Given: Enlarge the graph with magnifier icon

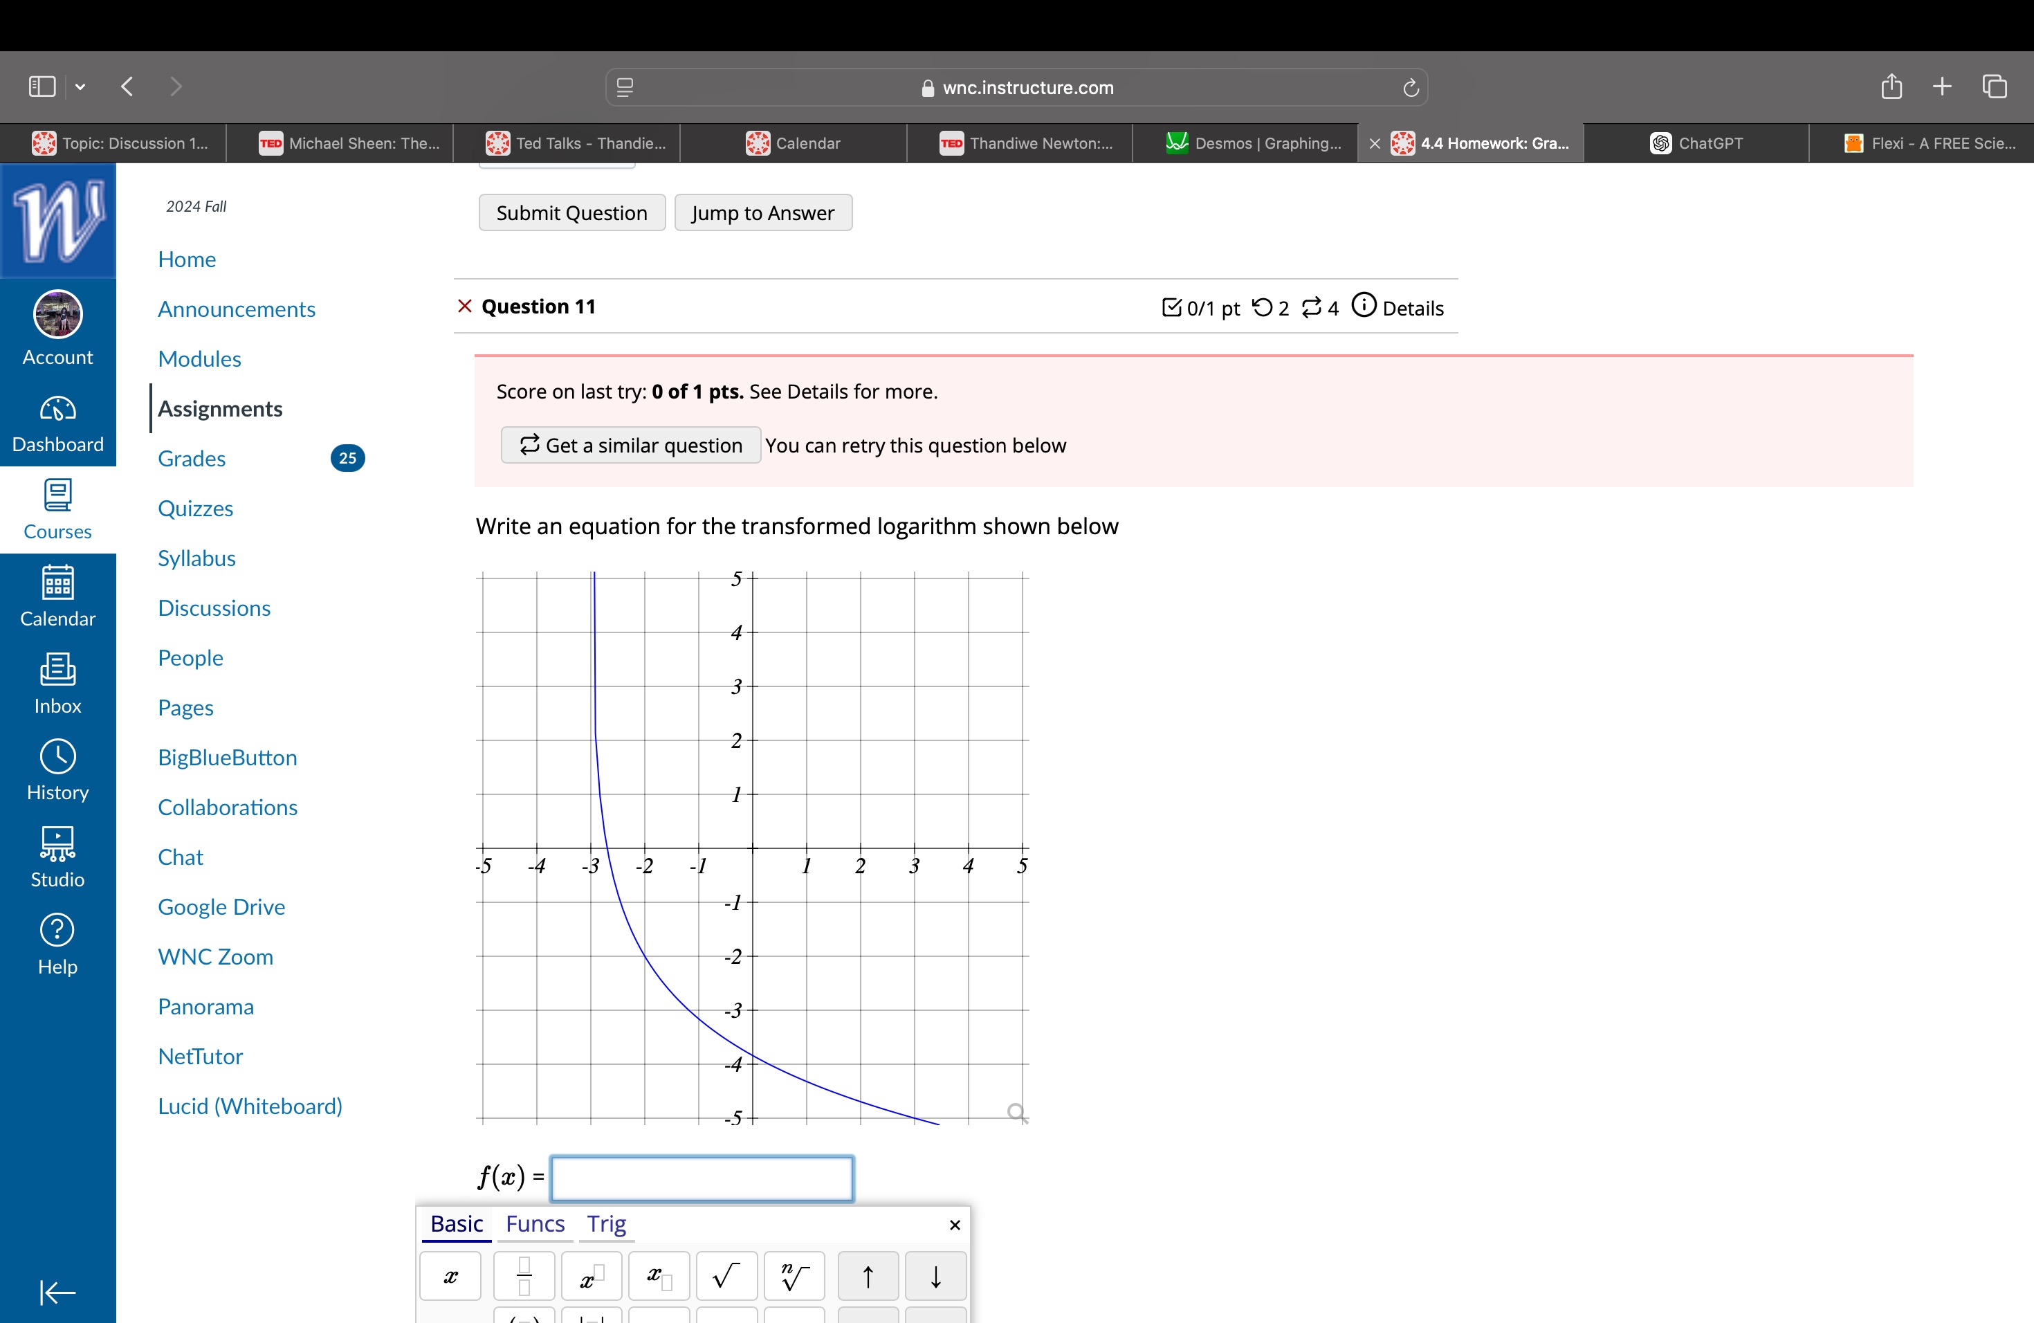Looking at the screenshot, I should 1017,1113.
